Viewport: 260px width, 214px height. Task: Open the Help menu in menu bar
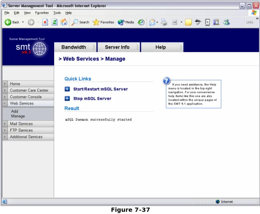[x=69, y=13]
